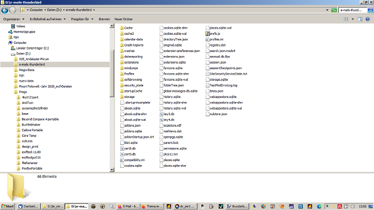Switch to the Startseit... taskbar window
374x210 pixels.
(28, 206)
